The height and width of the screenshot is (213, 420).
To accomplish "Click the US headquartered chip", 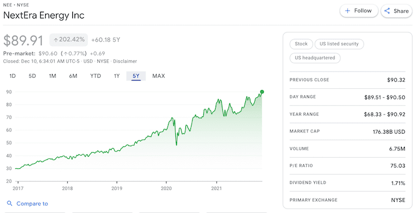I will (315, 58).
